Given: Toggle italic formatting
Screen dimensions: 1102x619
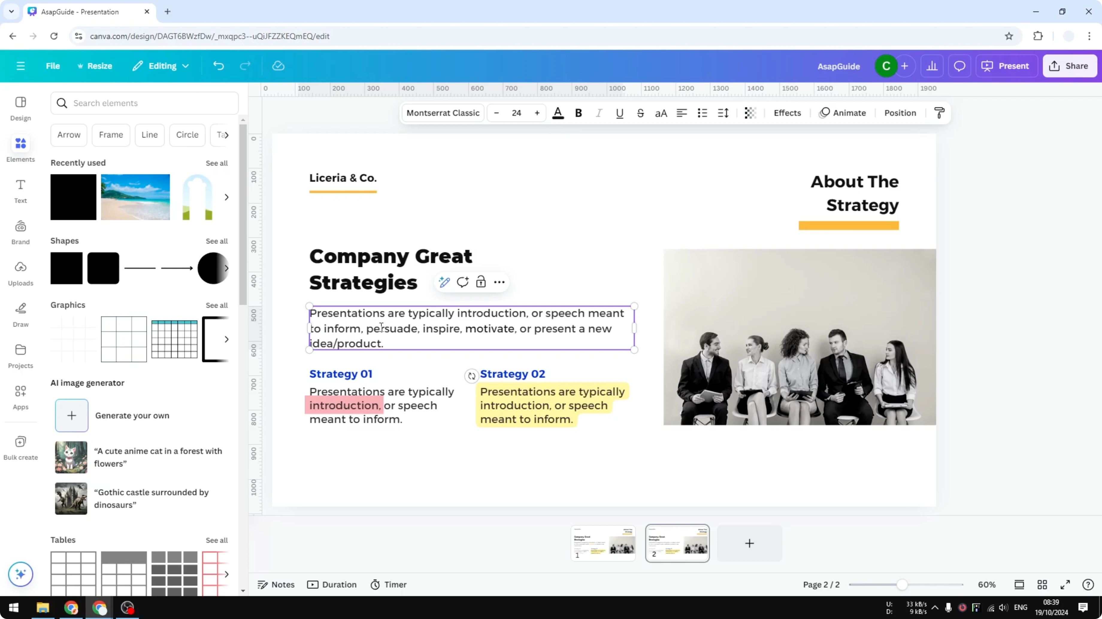Looking at the screenshot, I should coord(599,113).
